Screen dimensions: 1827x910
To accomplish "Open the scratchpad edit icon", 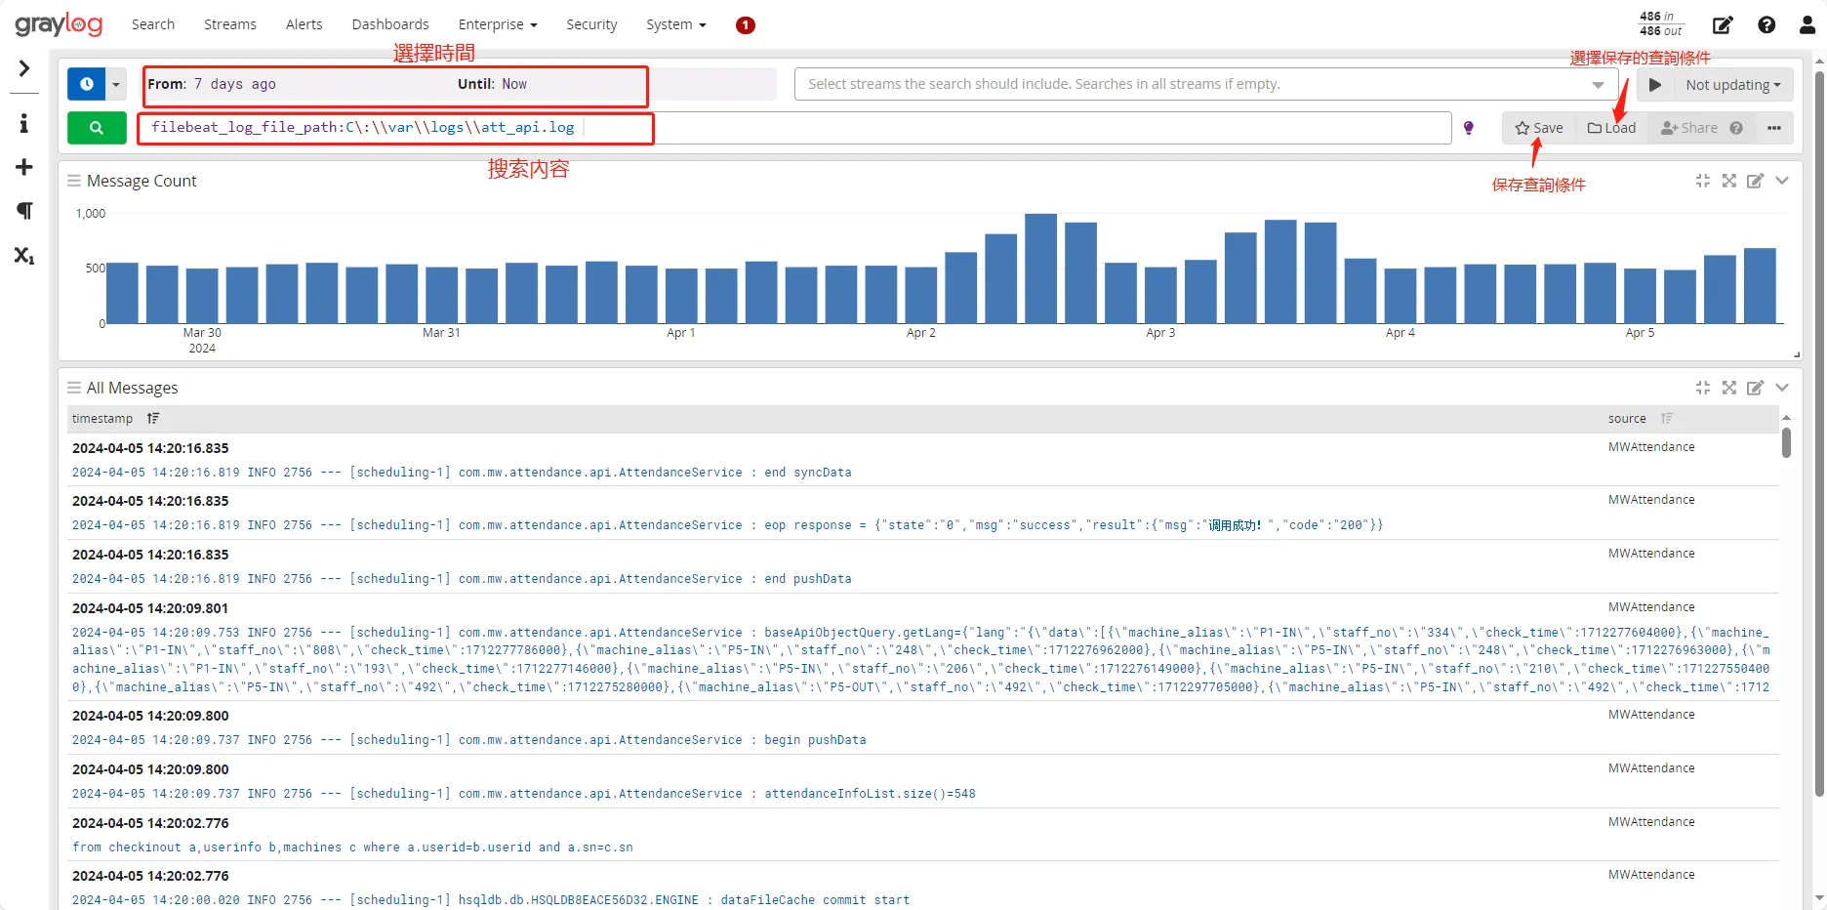I will 1724,25.
